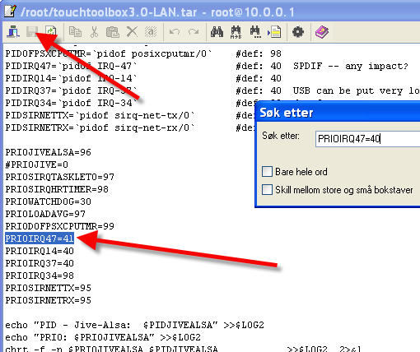Click the Cut scissors icon
The image size is (420, 352).
point(94,32)
